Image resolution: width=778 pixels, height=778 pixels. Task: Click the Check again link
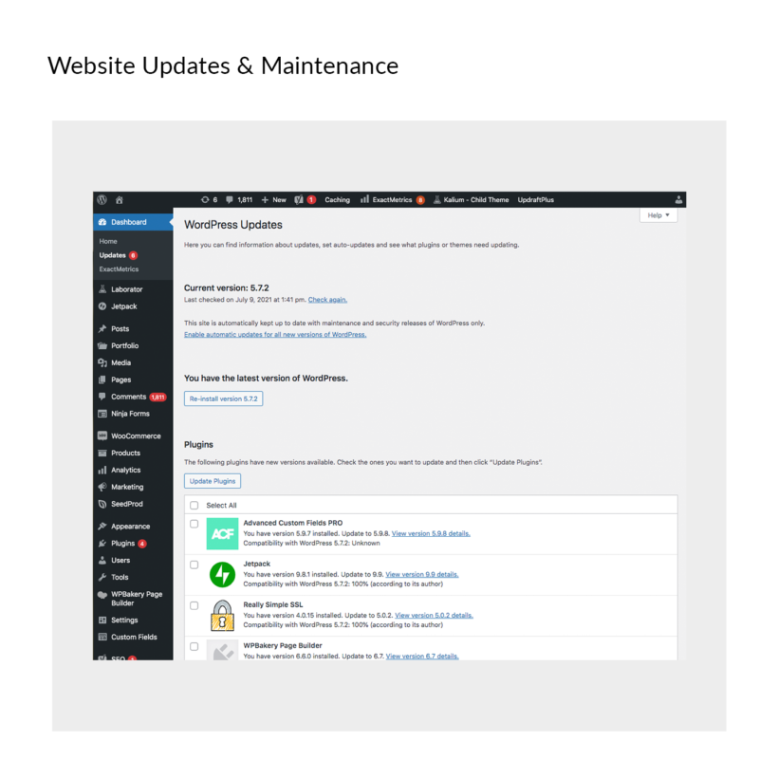pyautogui.click(x=327, y=300)
